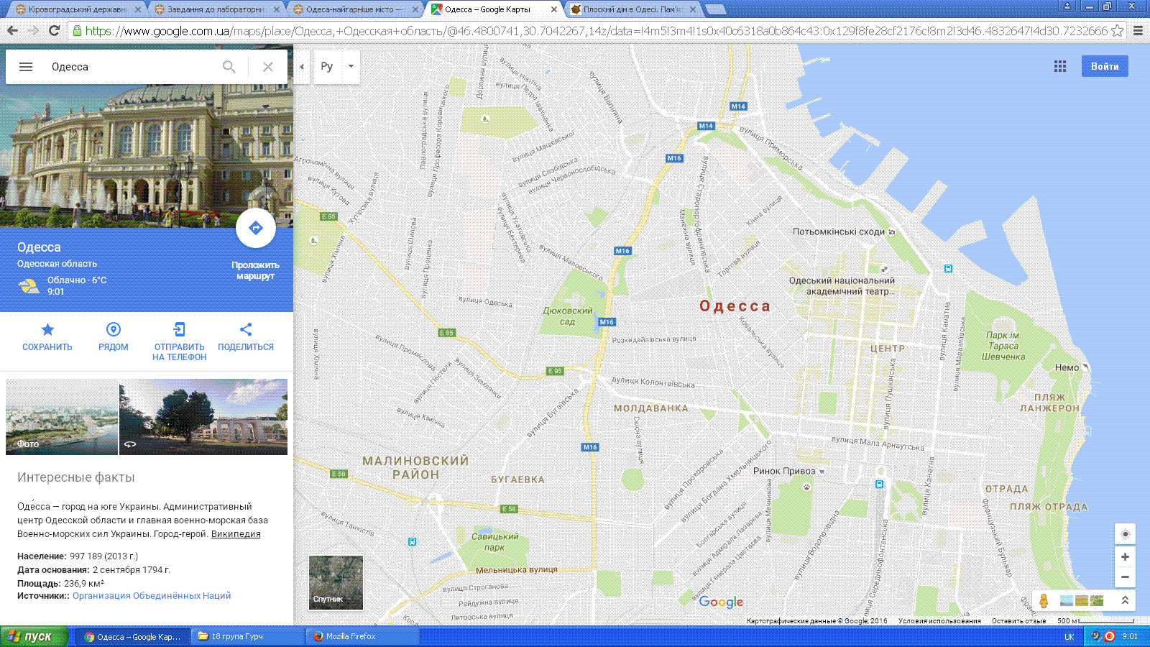1150x647 pixels.
Task: Go back with the browser back arrow
Action: [12, 30]
